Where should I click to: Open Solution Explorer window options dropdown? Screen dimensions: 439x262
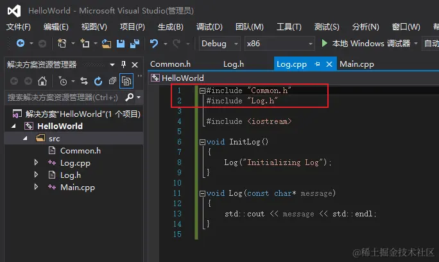112,65
